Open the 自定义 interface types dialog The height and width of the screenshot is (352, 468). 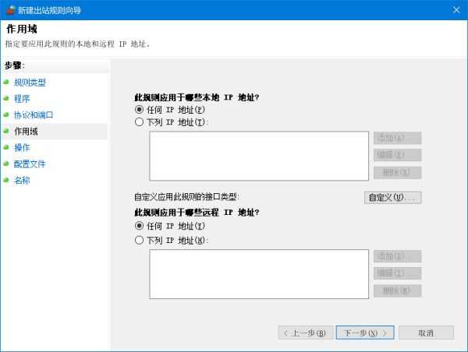point(393,197)
